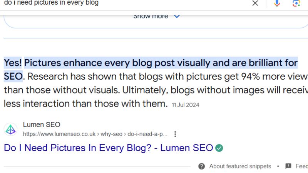
Task: Click the question mark icon for featured snippets
Action: tap(201, 166)
